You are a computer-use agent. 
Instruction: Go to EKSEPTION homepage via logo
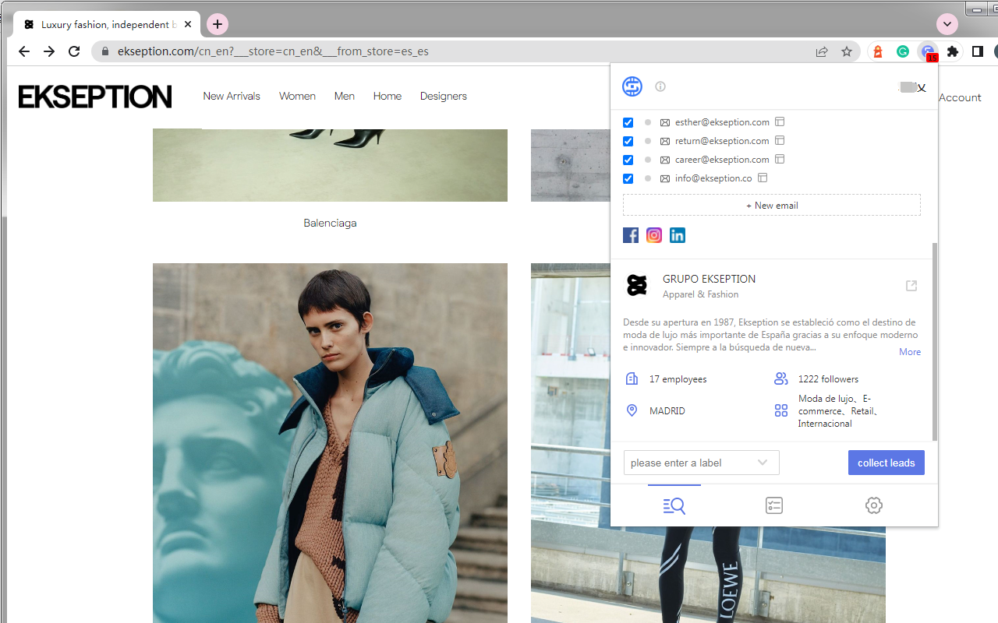pyautogui.click(x=95, y=97)
